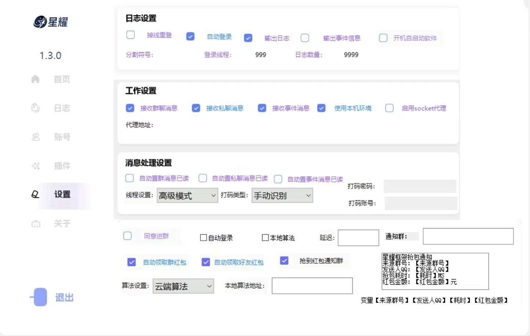Go to the 插件 menu item
The height and width of the screenshot is (336, 530).
point(62,166)
